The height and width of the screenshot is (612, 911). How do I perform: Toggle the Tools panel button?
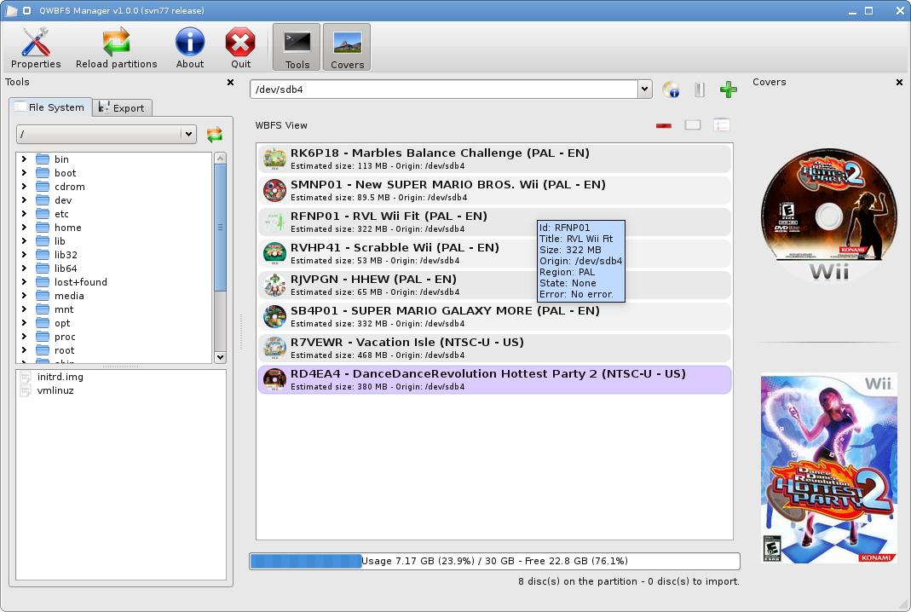click(297, 48)
